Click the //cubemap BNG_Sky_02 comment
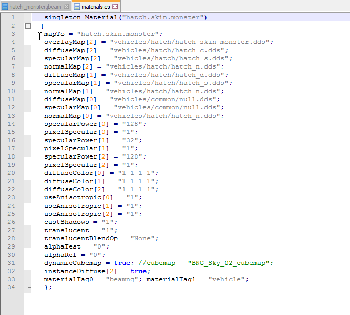The image size is (350, 315). click(x=205, y=263)
